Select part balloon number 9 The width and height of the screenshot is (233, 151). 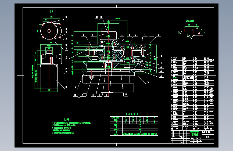click(x=161, y=56)
